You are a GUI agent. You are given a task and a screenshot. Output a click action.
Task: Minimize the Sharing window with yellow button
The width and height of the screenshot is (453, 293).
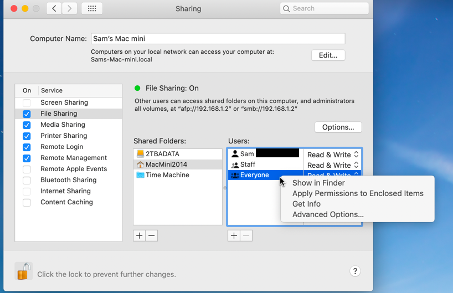pos(25,8)
